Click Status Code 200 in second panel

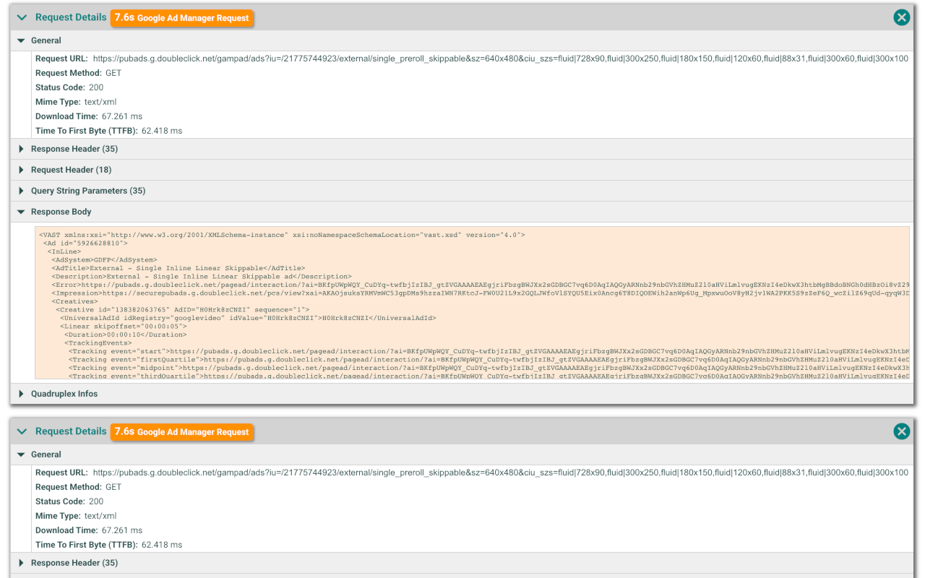pos(69,501)
